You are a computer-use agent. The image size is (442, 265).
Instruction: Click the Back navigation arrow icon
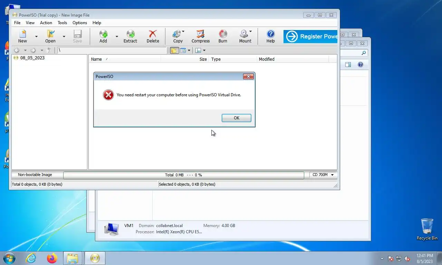16,50
